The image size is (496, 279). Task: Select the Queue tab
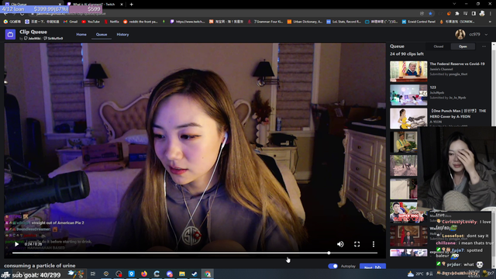coord(102,34)
